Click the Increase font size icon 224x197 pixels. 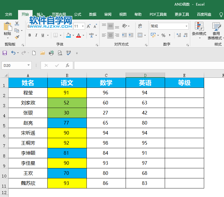coord(89,26)
